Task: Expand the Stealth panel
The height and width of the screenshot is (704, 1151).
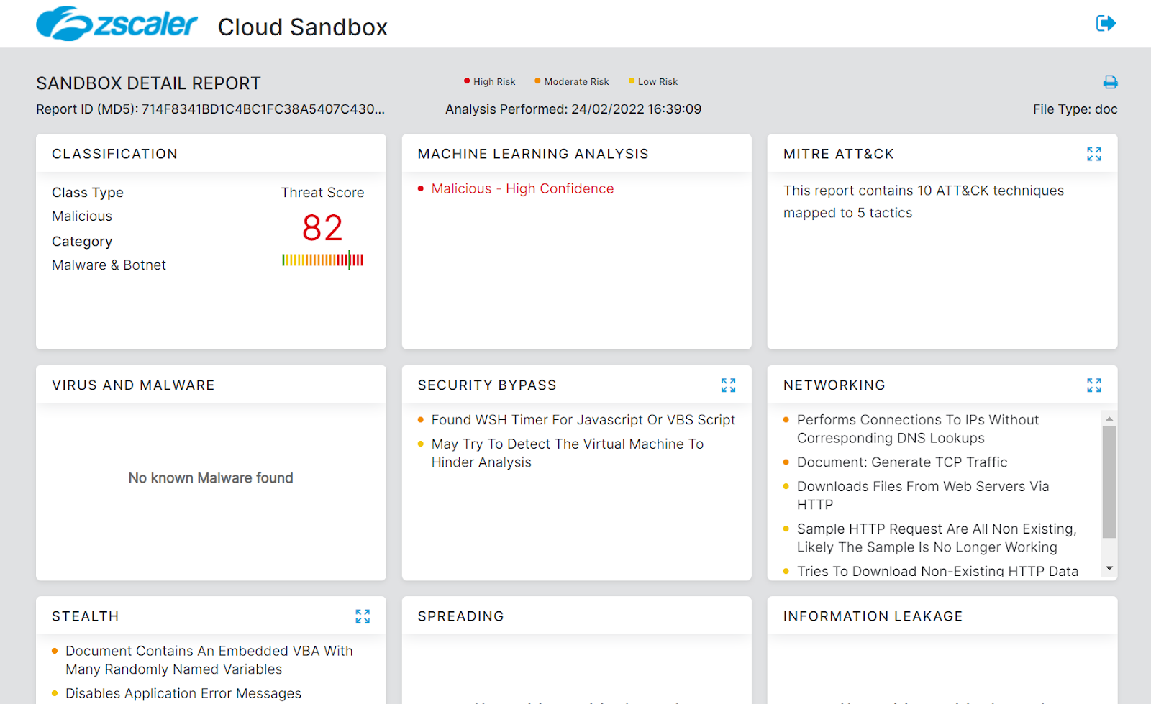Action: coord(363,616)
